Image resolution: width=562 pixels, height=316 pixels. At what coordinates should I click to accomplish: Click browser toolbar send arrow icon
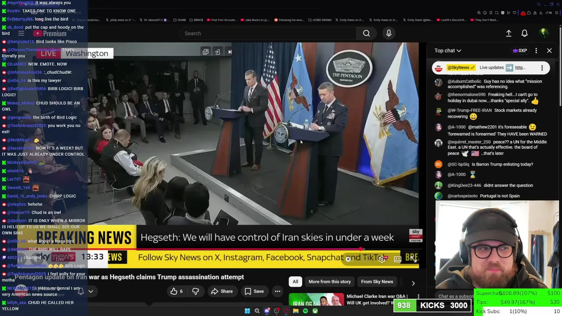point(508,13)
